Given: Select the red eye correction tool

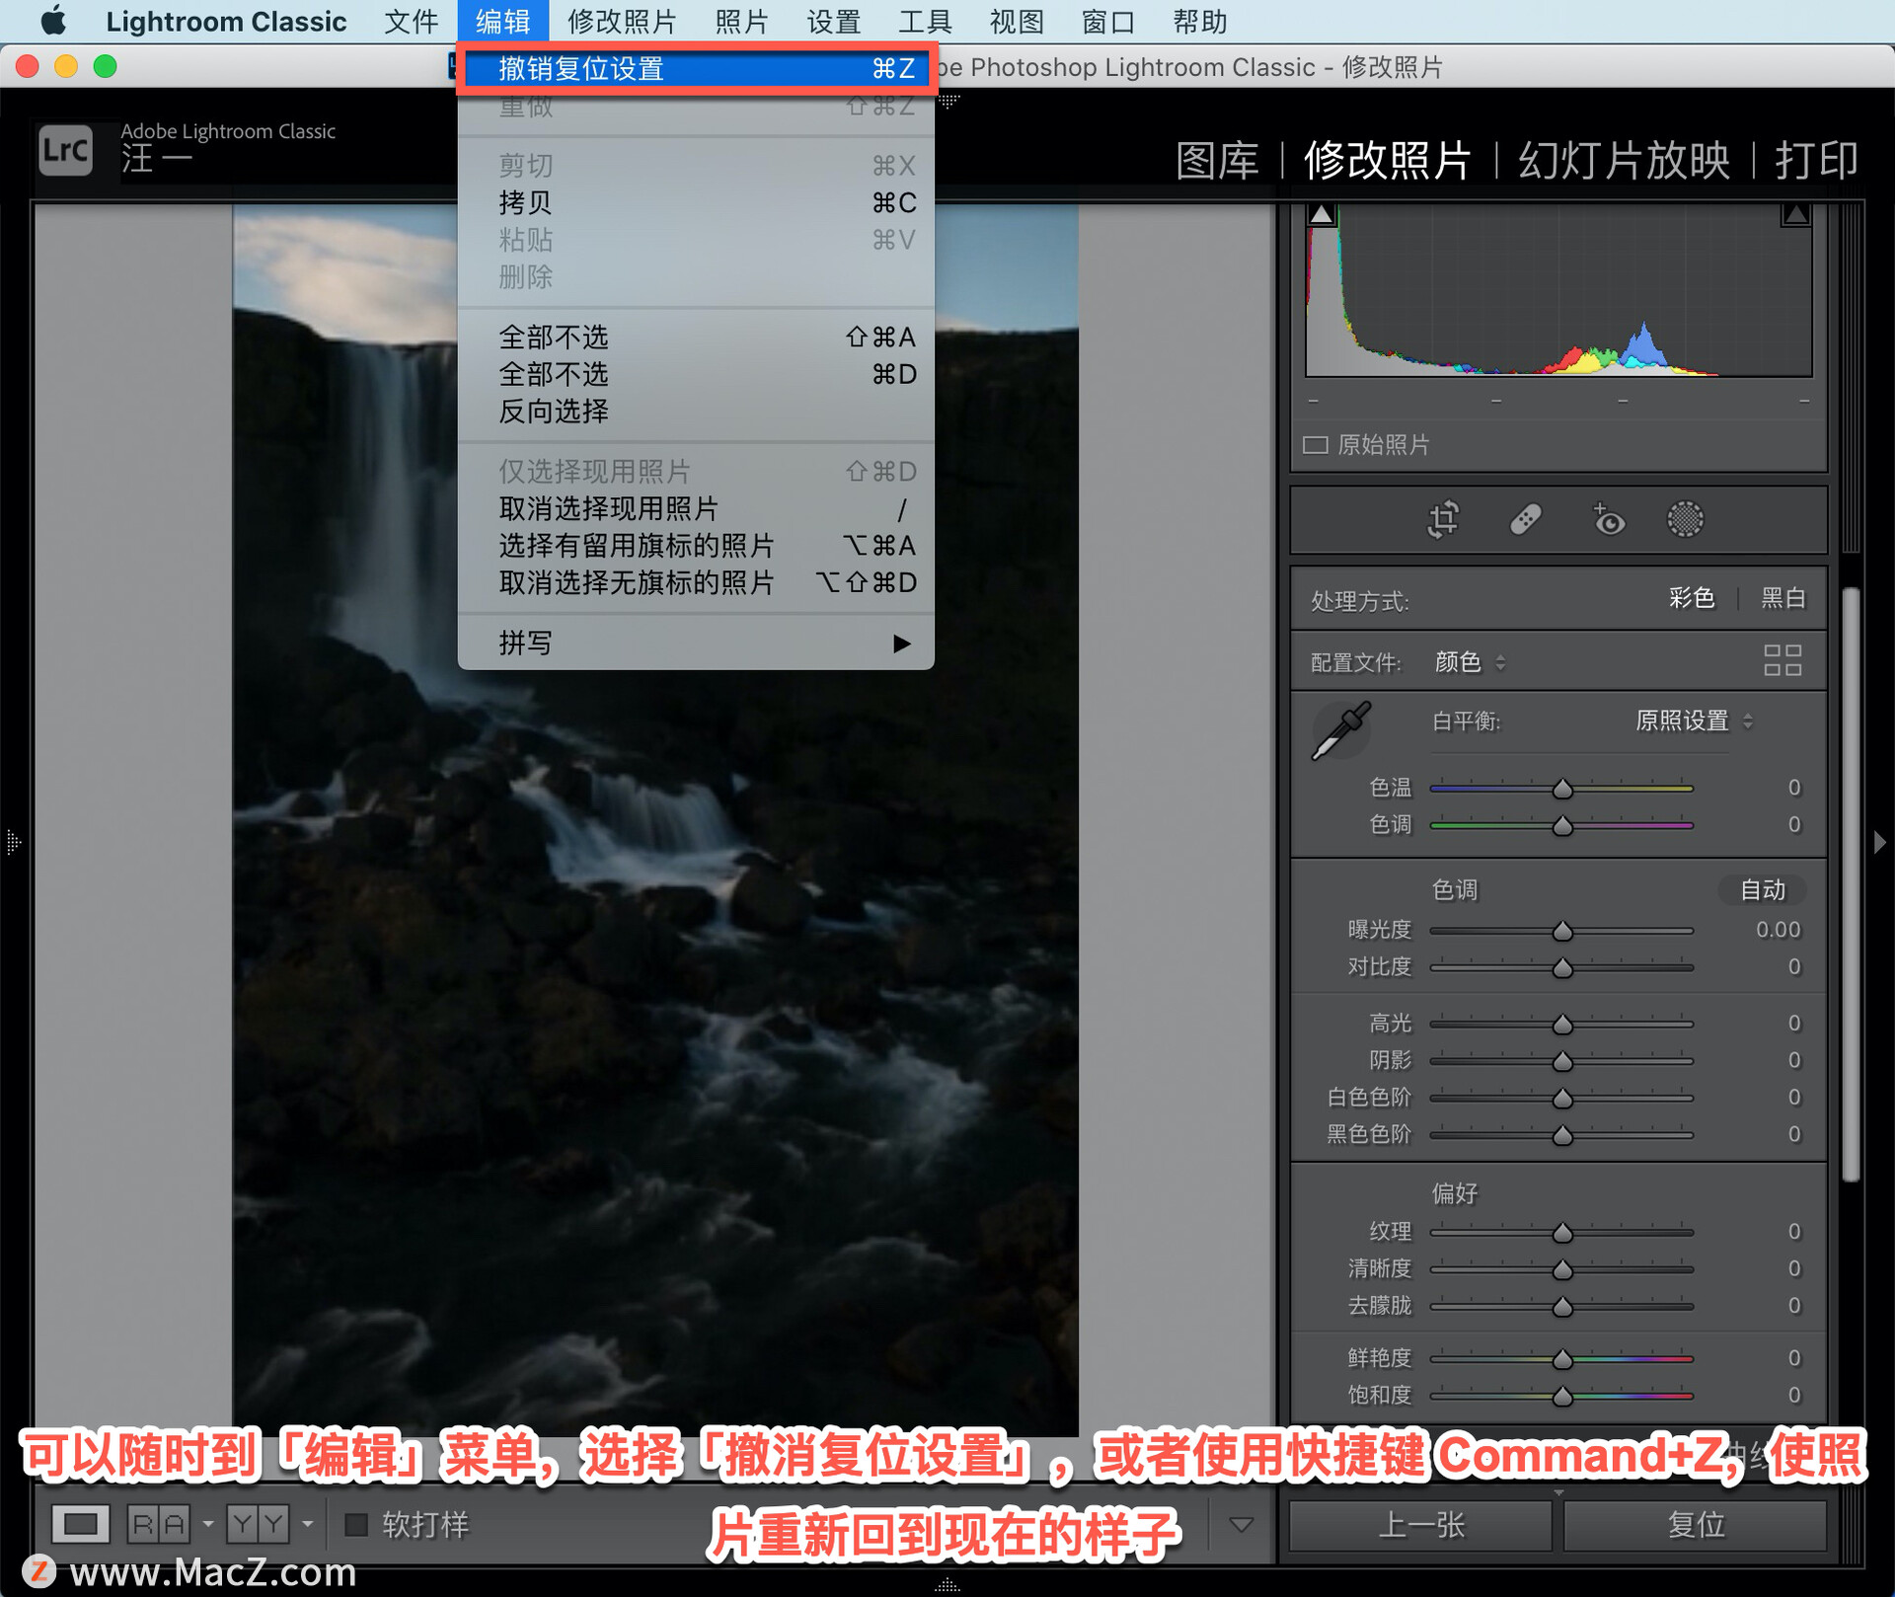Looking at the screenshot, I should pos(1608,519).
